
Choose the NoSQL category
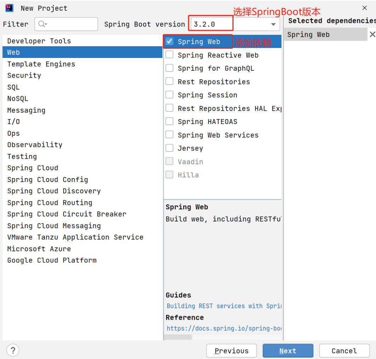coord(82,99)
